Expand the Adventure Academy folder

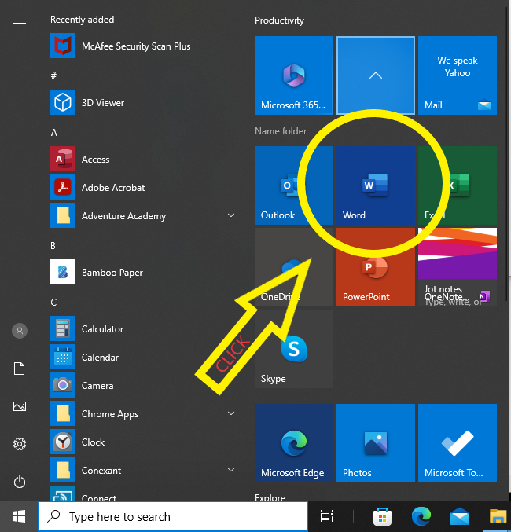231,215
